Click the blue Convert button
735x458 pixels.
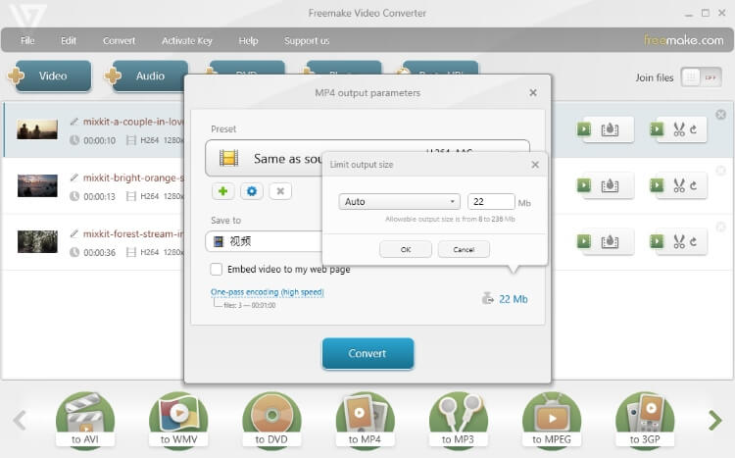(367, 353)
